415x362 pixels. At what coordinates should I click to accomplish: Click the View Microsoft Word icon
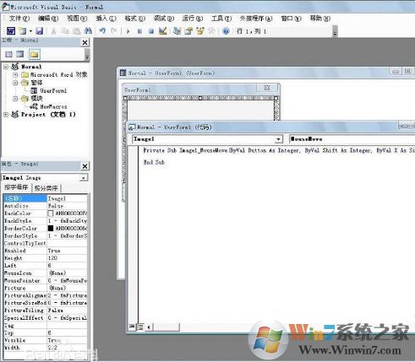click(11, 30)
